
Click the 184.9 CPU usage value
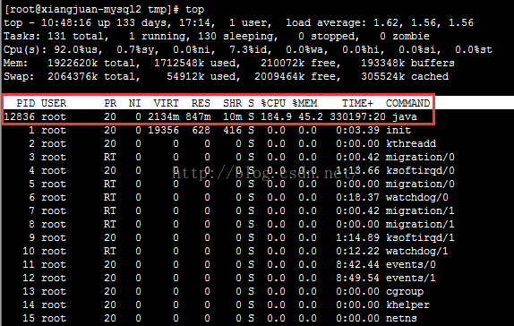tap(277, 116)
